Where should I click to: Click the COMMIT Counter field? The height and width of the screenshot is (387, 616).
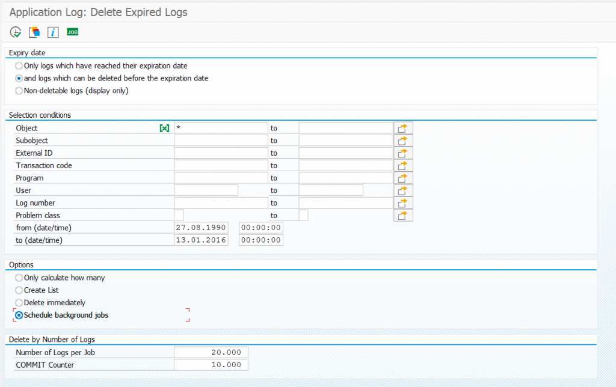(x=211, y=364)
